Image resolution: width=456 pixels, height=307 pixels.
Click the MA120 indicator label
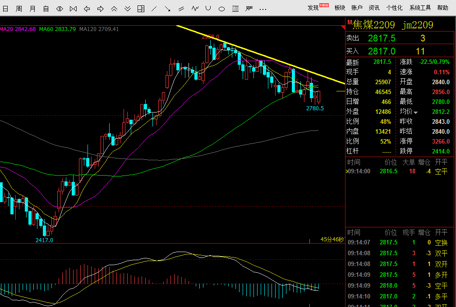99,29
